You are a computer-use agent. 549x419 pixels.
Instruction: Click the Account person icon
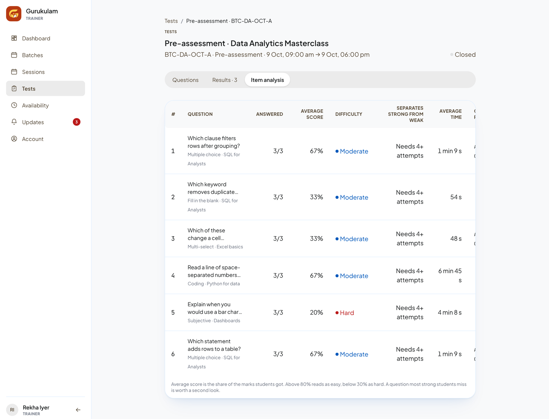coord(14,139)
